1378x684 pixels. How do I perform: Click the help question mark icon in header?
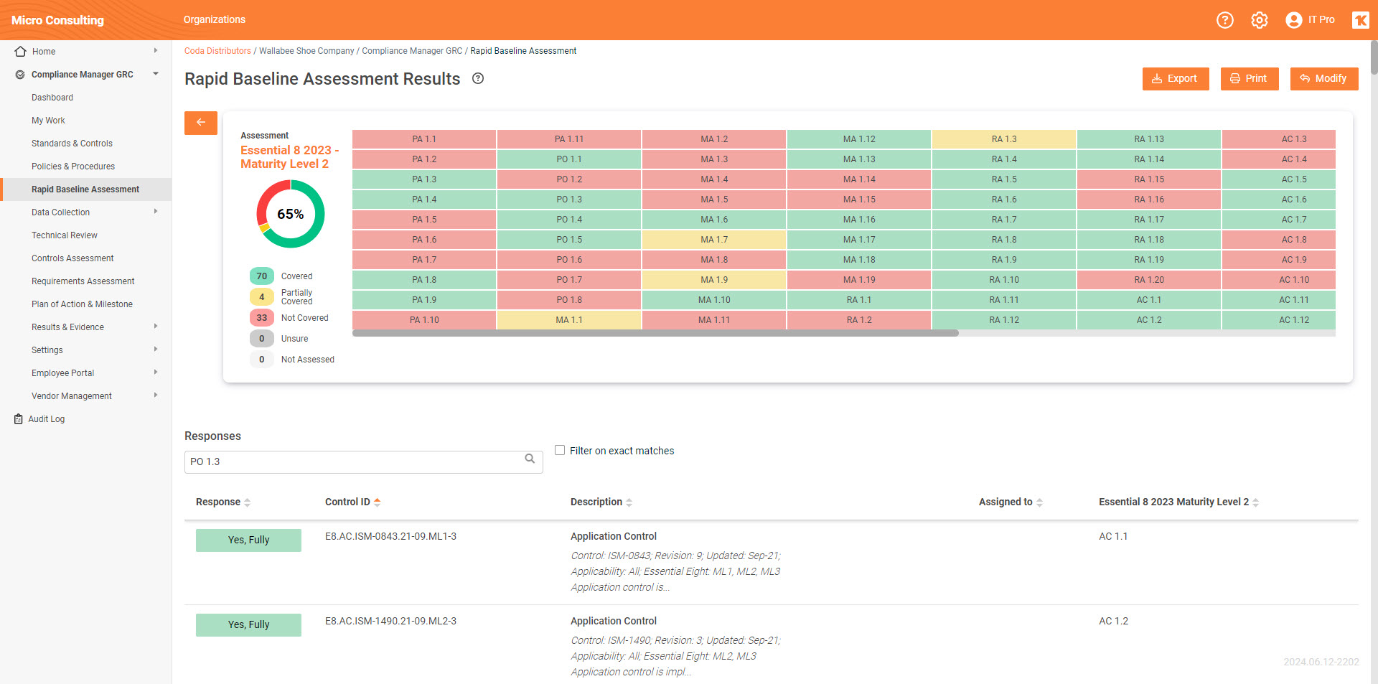coord(1224,20)
